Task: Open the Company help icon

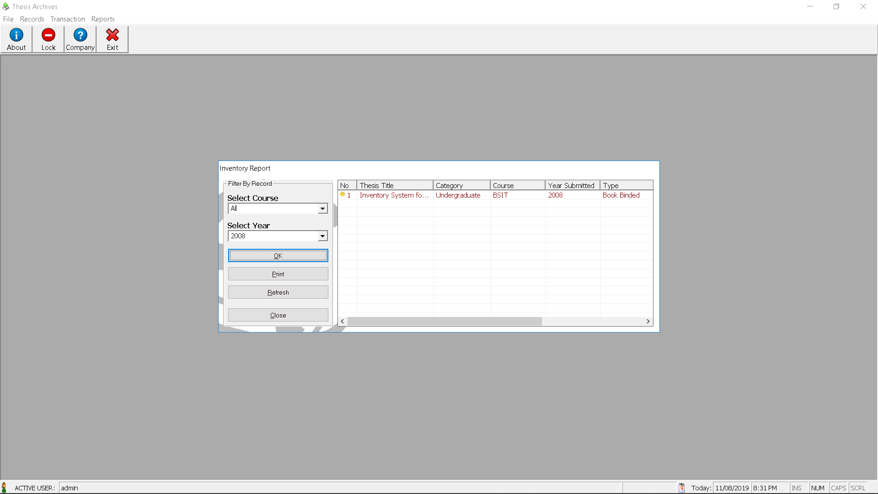Action: [80, 35]
